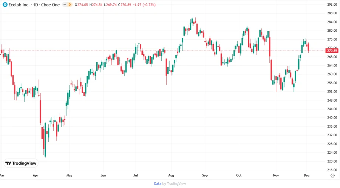Screen dimensions: 340x188
Task: Click the 248.00 price scale value
Action: tap(332, 100)
